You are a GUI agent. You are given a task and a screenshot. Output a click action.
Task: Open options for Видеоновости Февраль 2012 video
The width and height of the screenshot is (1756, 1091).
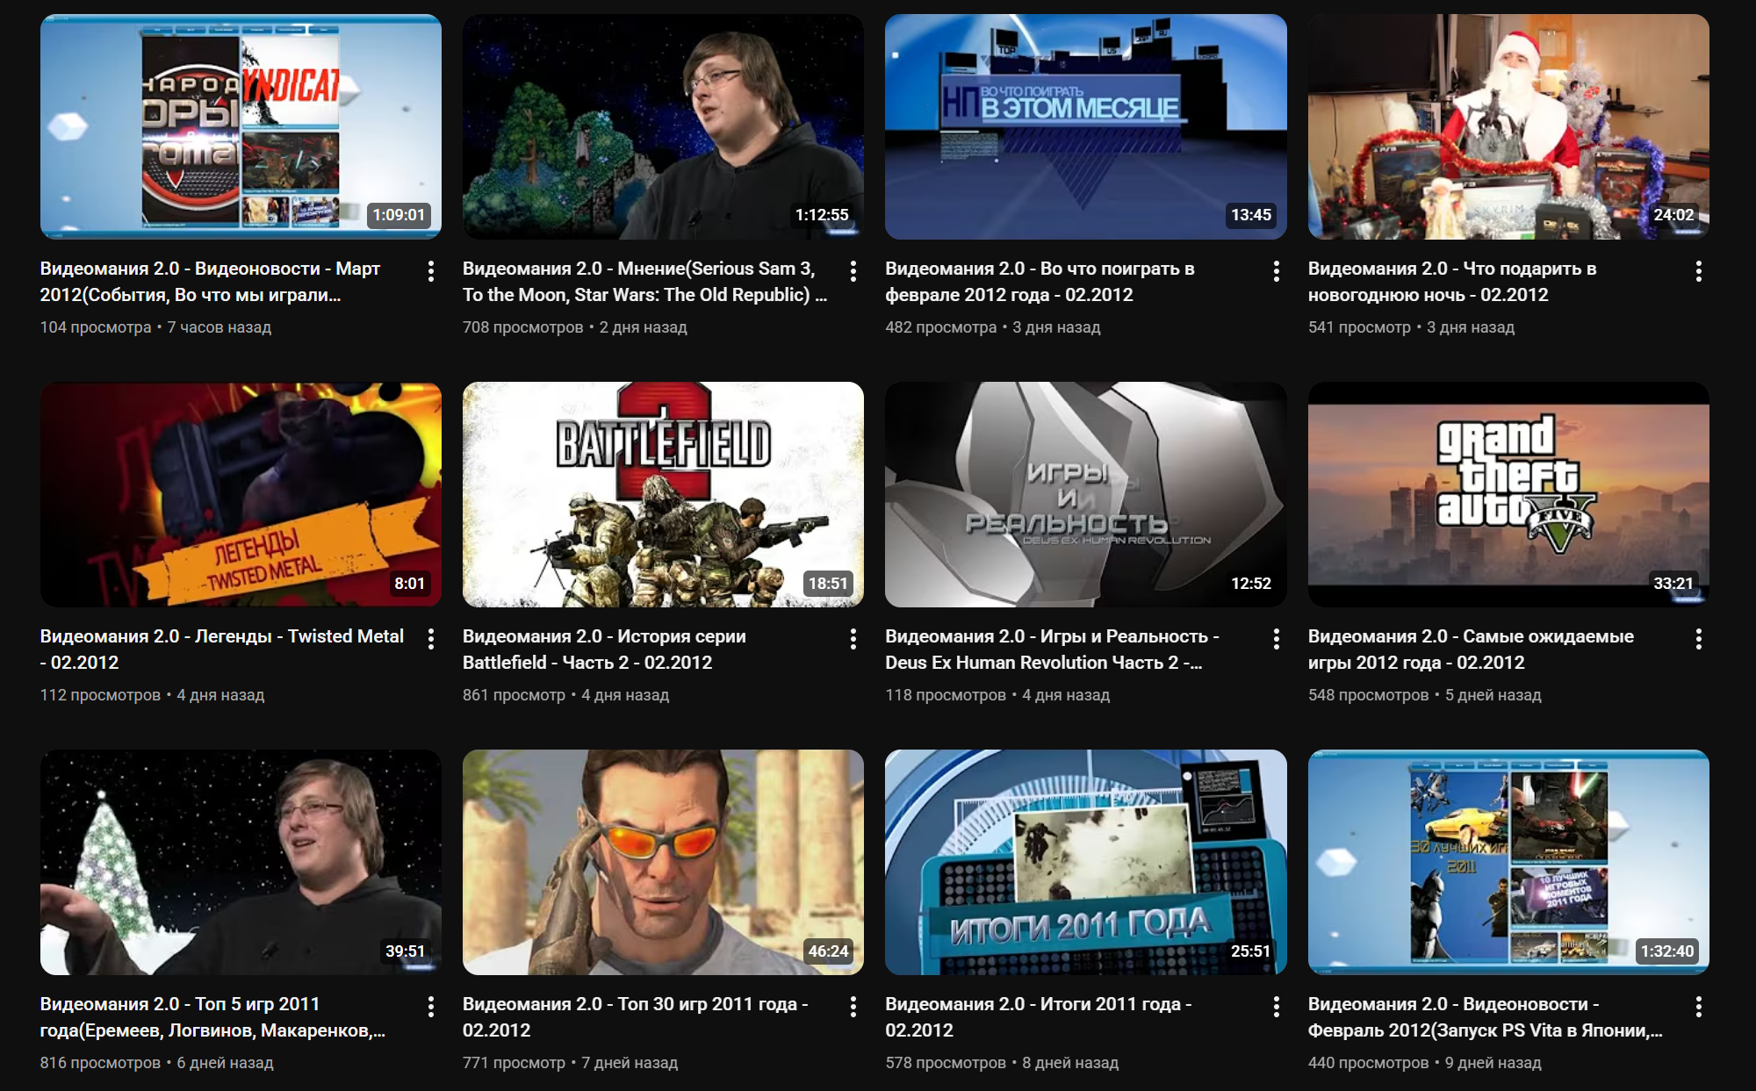1698,1007
